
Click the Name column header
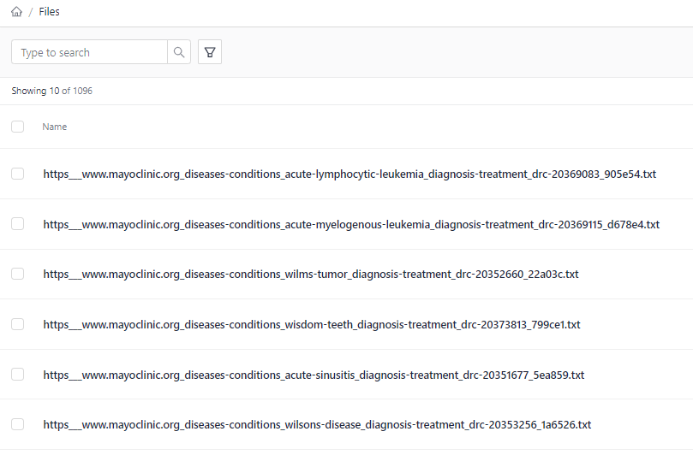click(x=54, y=127)
